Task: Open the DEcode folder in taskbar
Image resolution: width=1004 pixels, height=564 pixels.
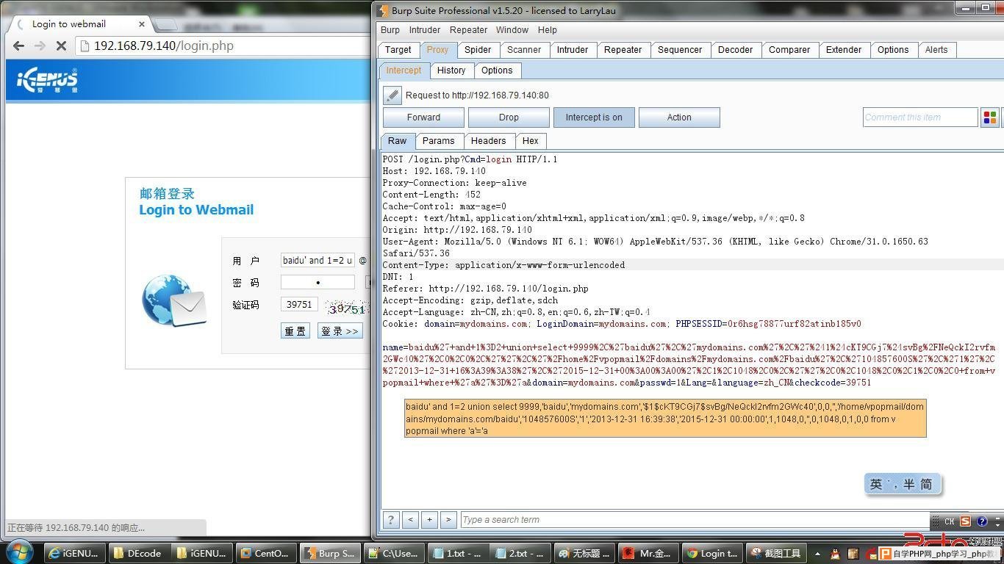Action: pyautogui.click(x=137, y=553)
